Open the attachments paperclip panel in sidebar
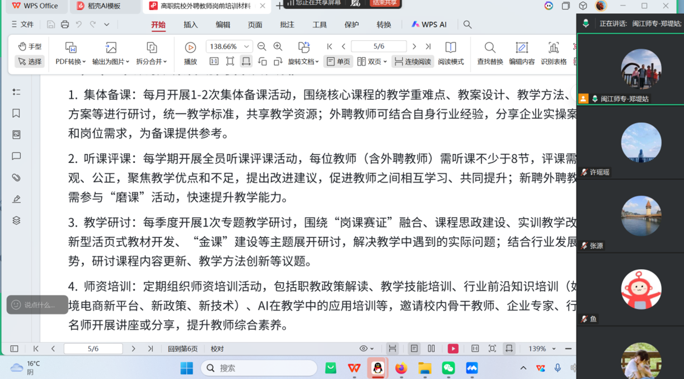The width and height of the screenshot is (684, 379). [16, 177]
